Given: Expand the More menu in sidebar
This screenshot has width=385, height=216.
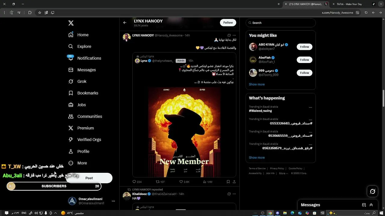Looking at the screenshot, I should point(78,163).
